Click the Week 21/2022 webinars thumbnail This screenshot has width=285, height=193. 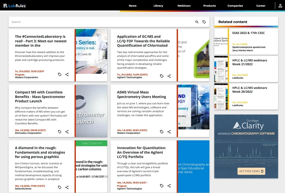221,69
